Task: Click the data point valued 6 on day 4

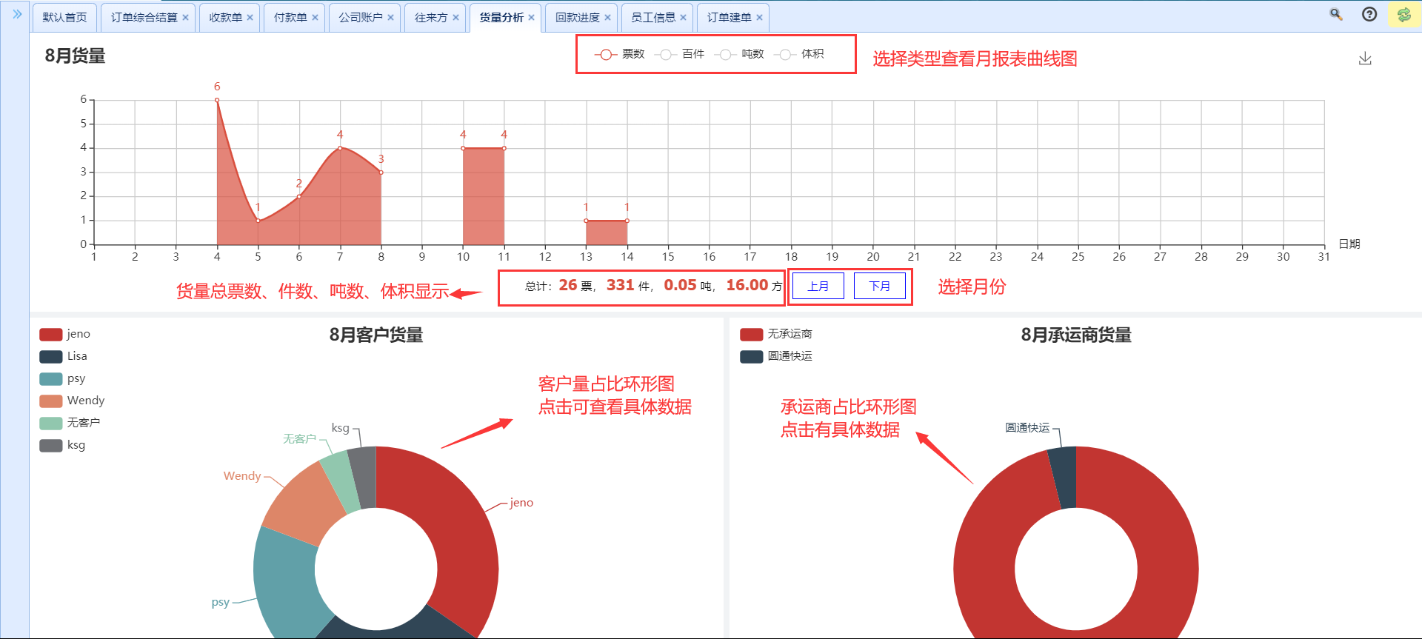Action: pos(217,100)
